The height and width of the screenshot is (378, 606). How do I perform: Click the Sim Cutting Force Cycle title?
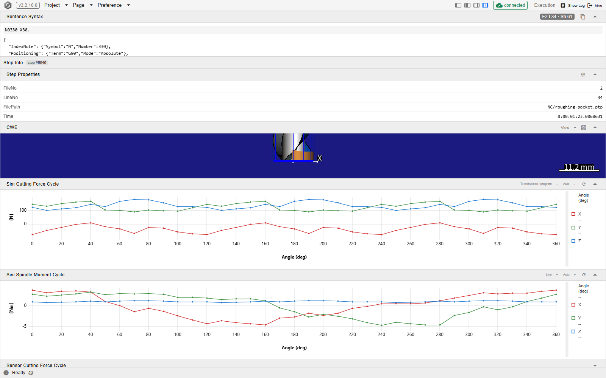pyautogui.click(x=33, y=184)
